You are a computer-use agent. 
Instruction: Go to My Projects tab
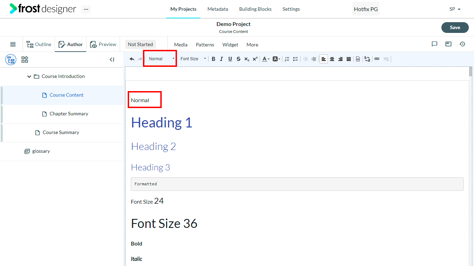(183, 9)
